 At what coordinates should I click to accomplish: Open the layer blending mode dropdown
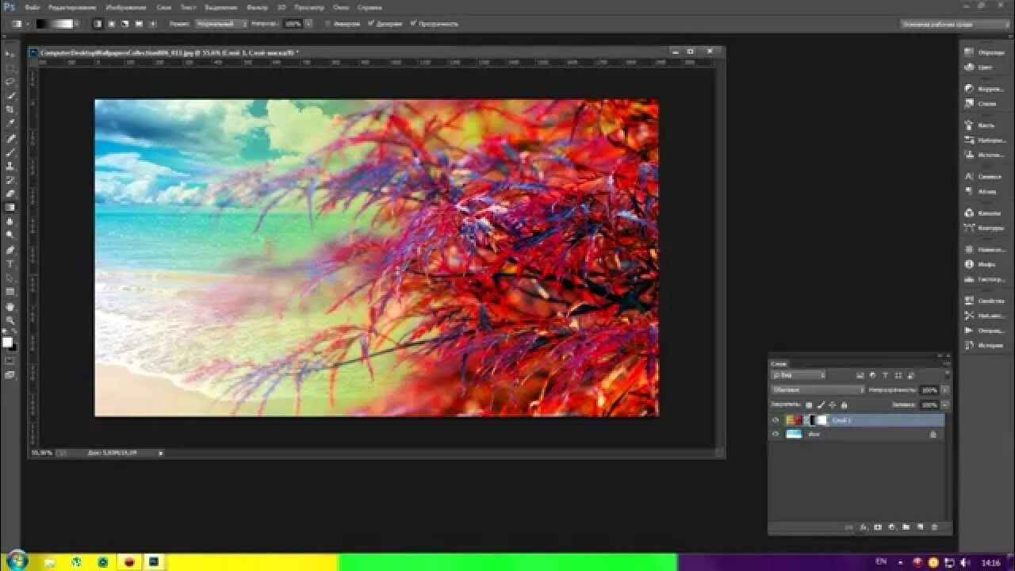point(818,389)
